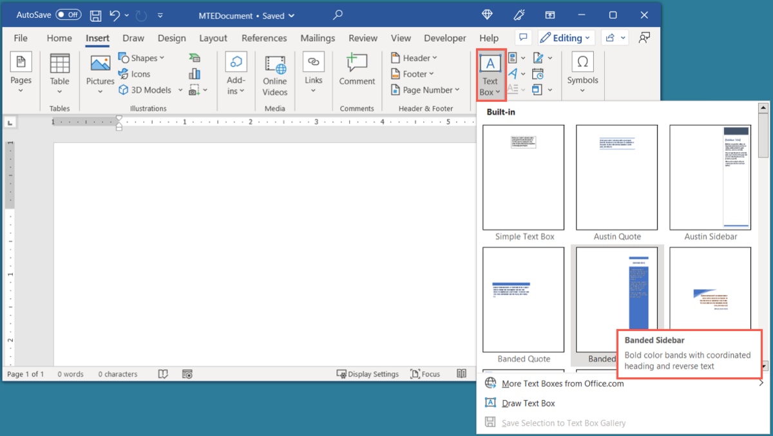Click the Screenshot capture icon

(x=195, y=90)
